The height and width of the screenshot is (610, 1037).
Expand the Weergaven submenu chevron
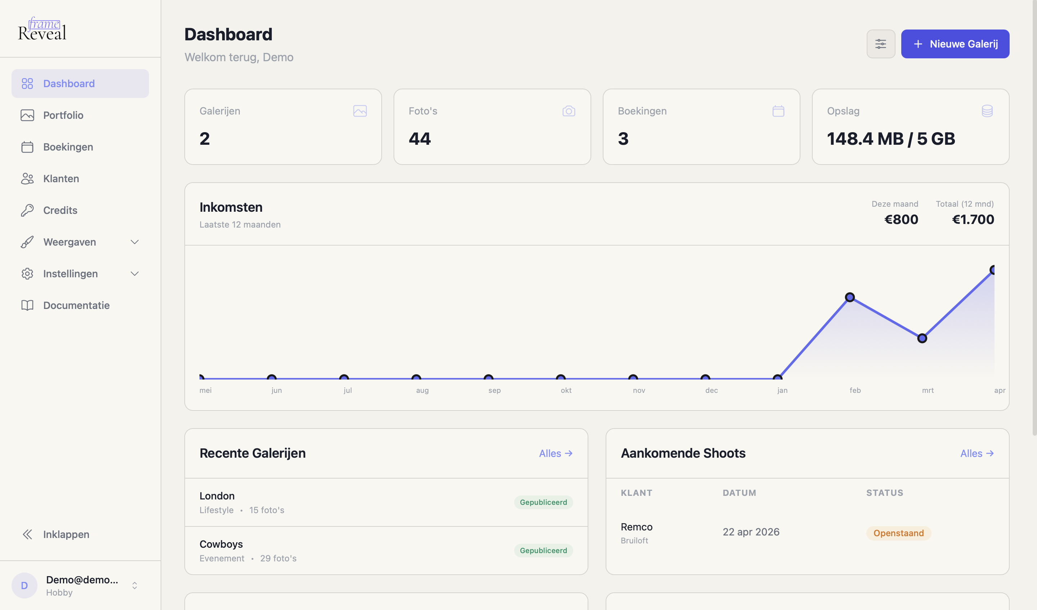(x=135, y=242)
